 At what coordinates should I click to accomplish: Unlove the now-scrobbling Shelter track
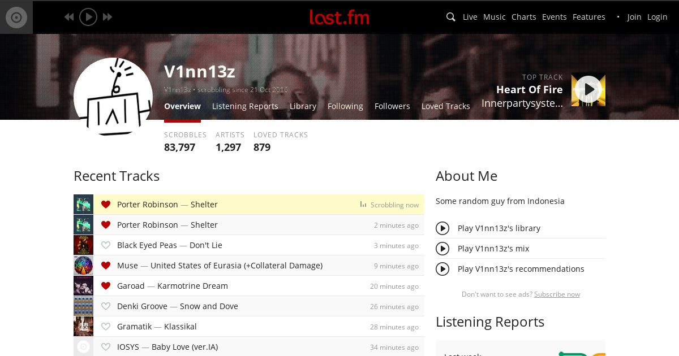[105, 205]
